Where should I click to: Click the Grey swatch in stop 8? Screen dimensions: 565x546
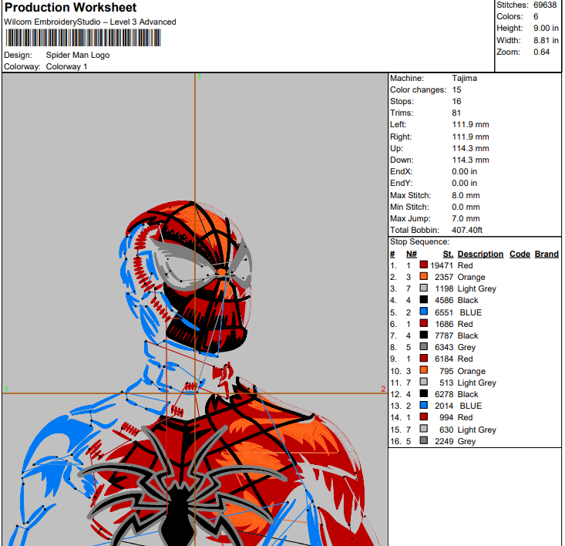pos(424,347)
